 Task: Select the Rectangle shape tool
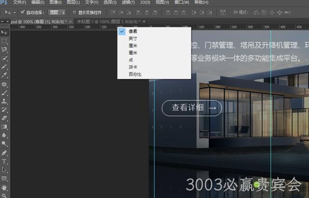tap(4, 178)
